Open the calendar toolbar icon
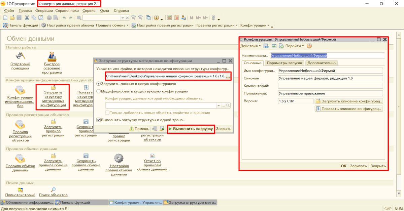Viewport: 404px width, 211px height. pos(176,17)
